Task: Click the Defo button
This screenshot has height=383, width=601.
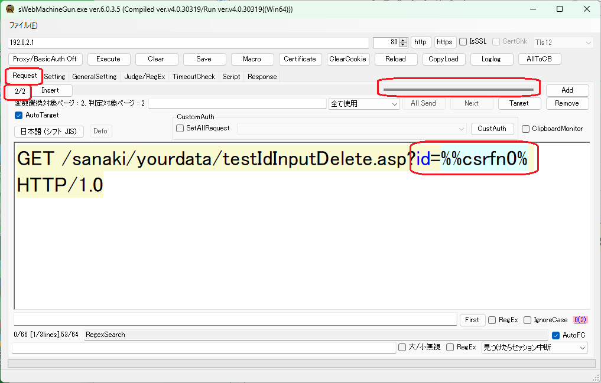Action: (100, 131)
